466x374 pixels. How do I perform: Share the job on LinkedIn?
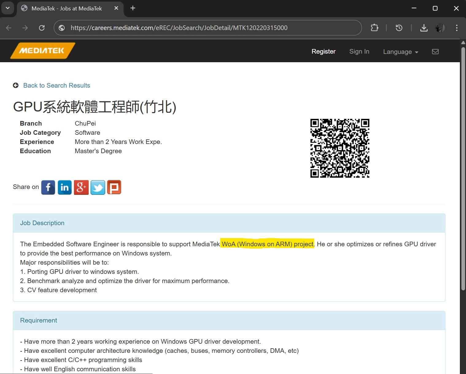[x=64, y=187]
